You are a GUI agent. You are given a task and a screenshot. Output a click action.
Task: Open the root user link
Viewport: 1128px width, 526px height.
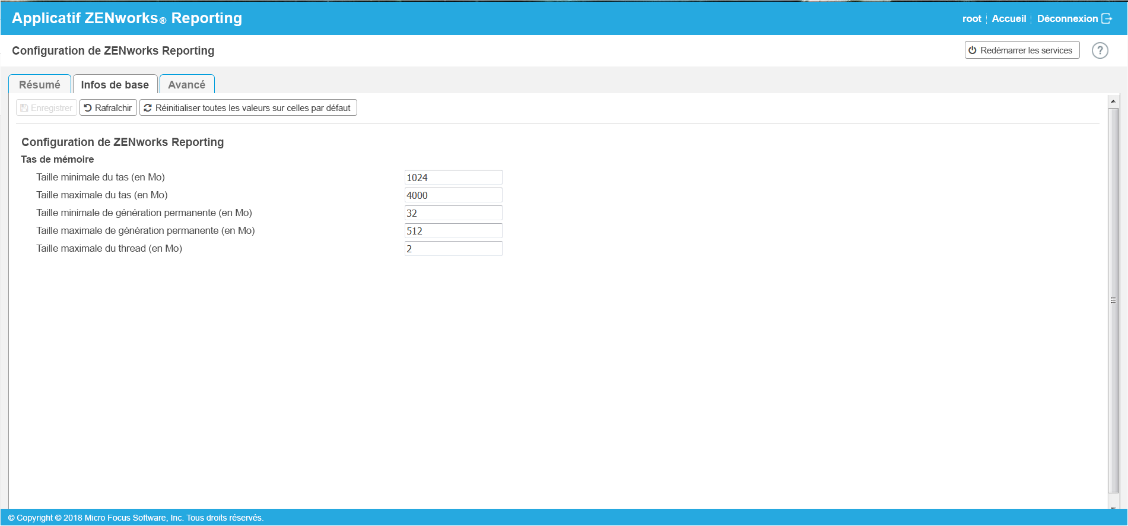click(971, 19)
